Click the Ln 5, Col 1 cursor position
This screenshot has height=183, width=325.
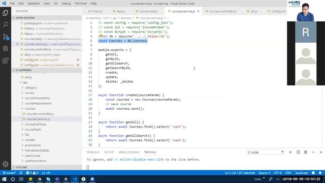tap(240, 173)
